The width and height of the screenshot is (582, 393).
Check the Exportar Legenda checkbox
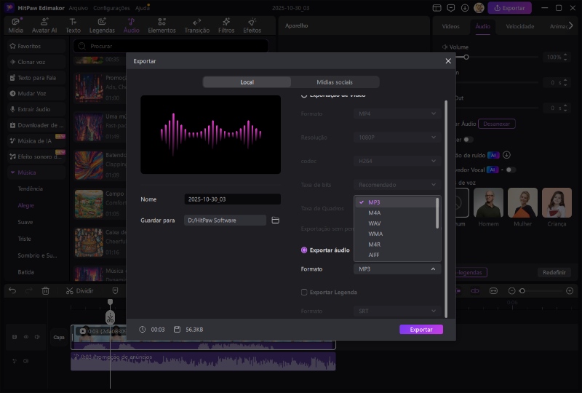(x=304, y=292)
